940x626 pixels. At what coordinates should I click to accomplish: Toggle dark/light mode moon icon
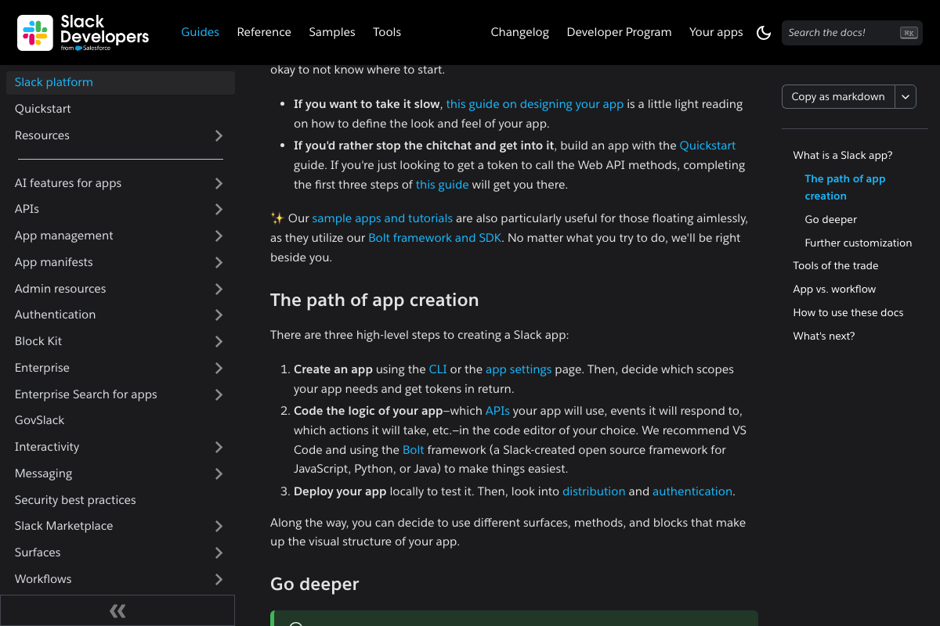pos(764,32)
